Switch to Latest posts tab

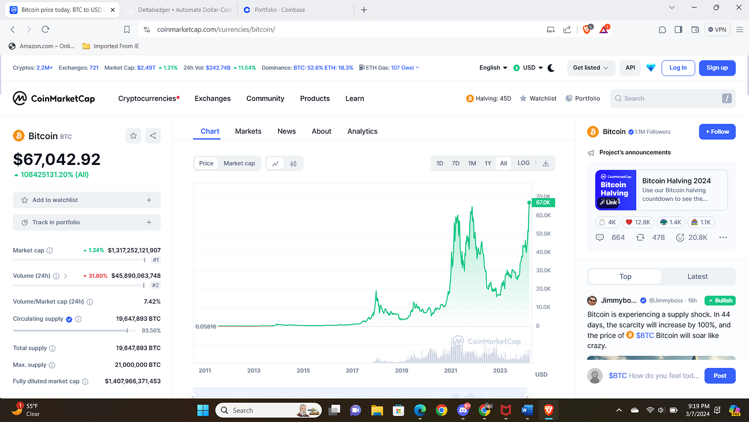(x=698, y=276)
